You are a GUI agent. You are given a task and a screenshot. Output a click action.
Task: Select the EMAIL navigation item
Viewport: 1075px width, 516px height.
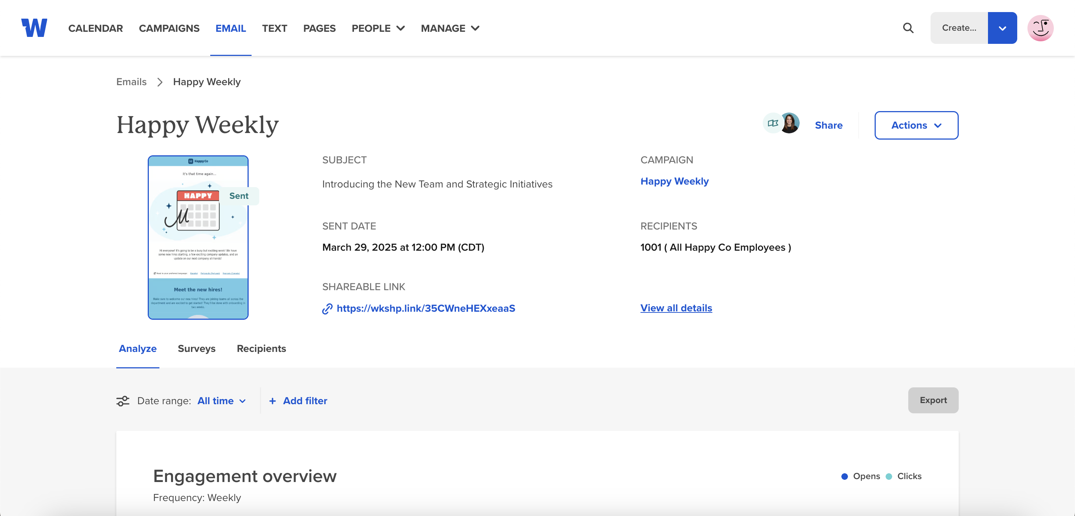point(231,28)
